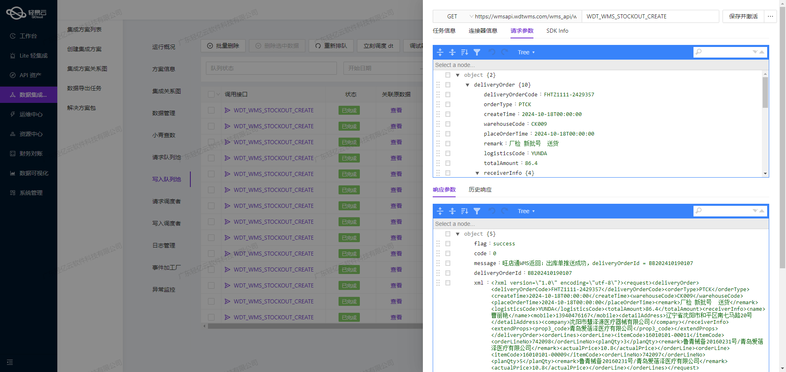This screenshot has width=786, height=372.
Task: Open action menu box for deliveryOrderCode node
Action: pos(448,95)
